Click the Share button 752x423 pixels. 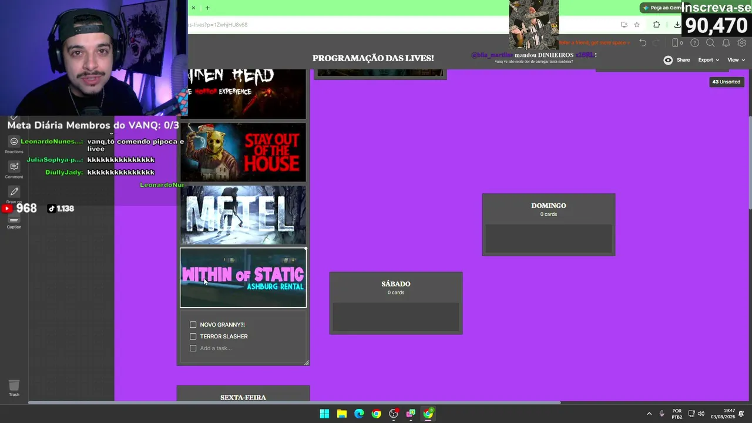click(x=683, y=60)
